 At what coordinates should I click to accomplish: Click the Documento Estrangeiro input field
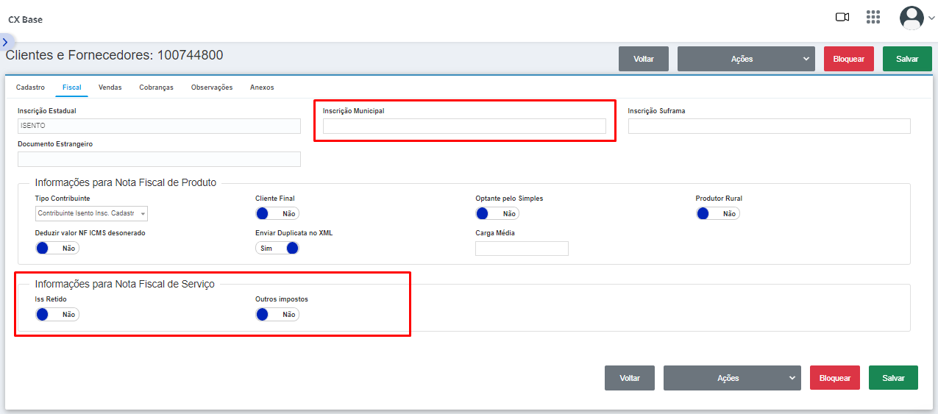(159, 159)
